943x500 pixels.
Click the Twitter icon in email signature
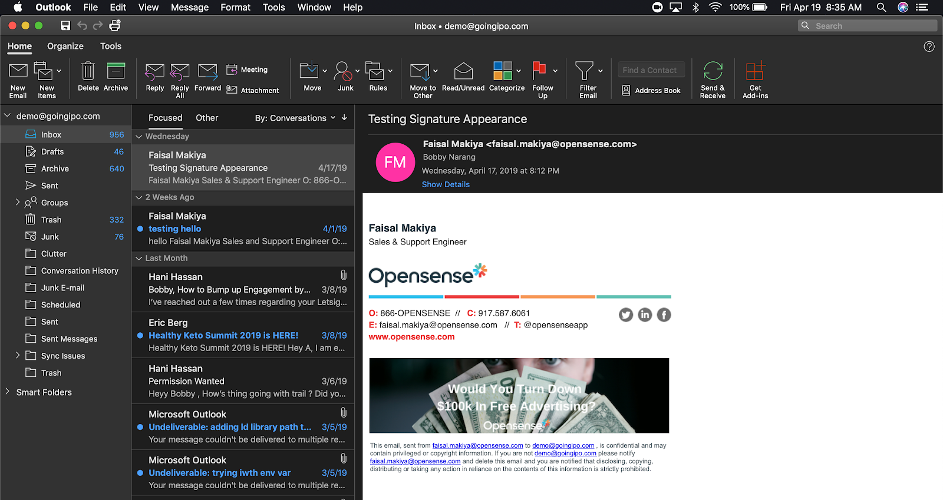pos(626,315)
